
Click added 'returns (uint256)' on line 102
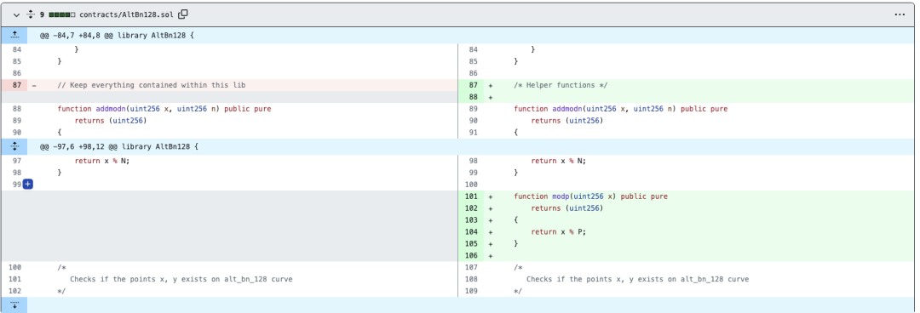(x=567, y=208)
